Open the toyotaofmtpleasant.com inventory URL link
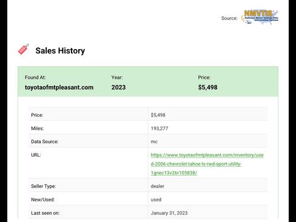 click(207, 164)
